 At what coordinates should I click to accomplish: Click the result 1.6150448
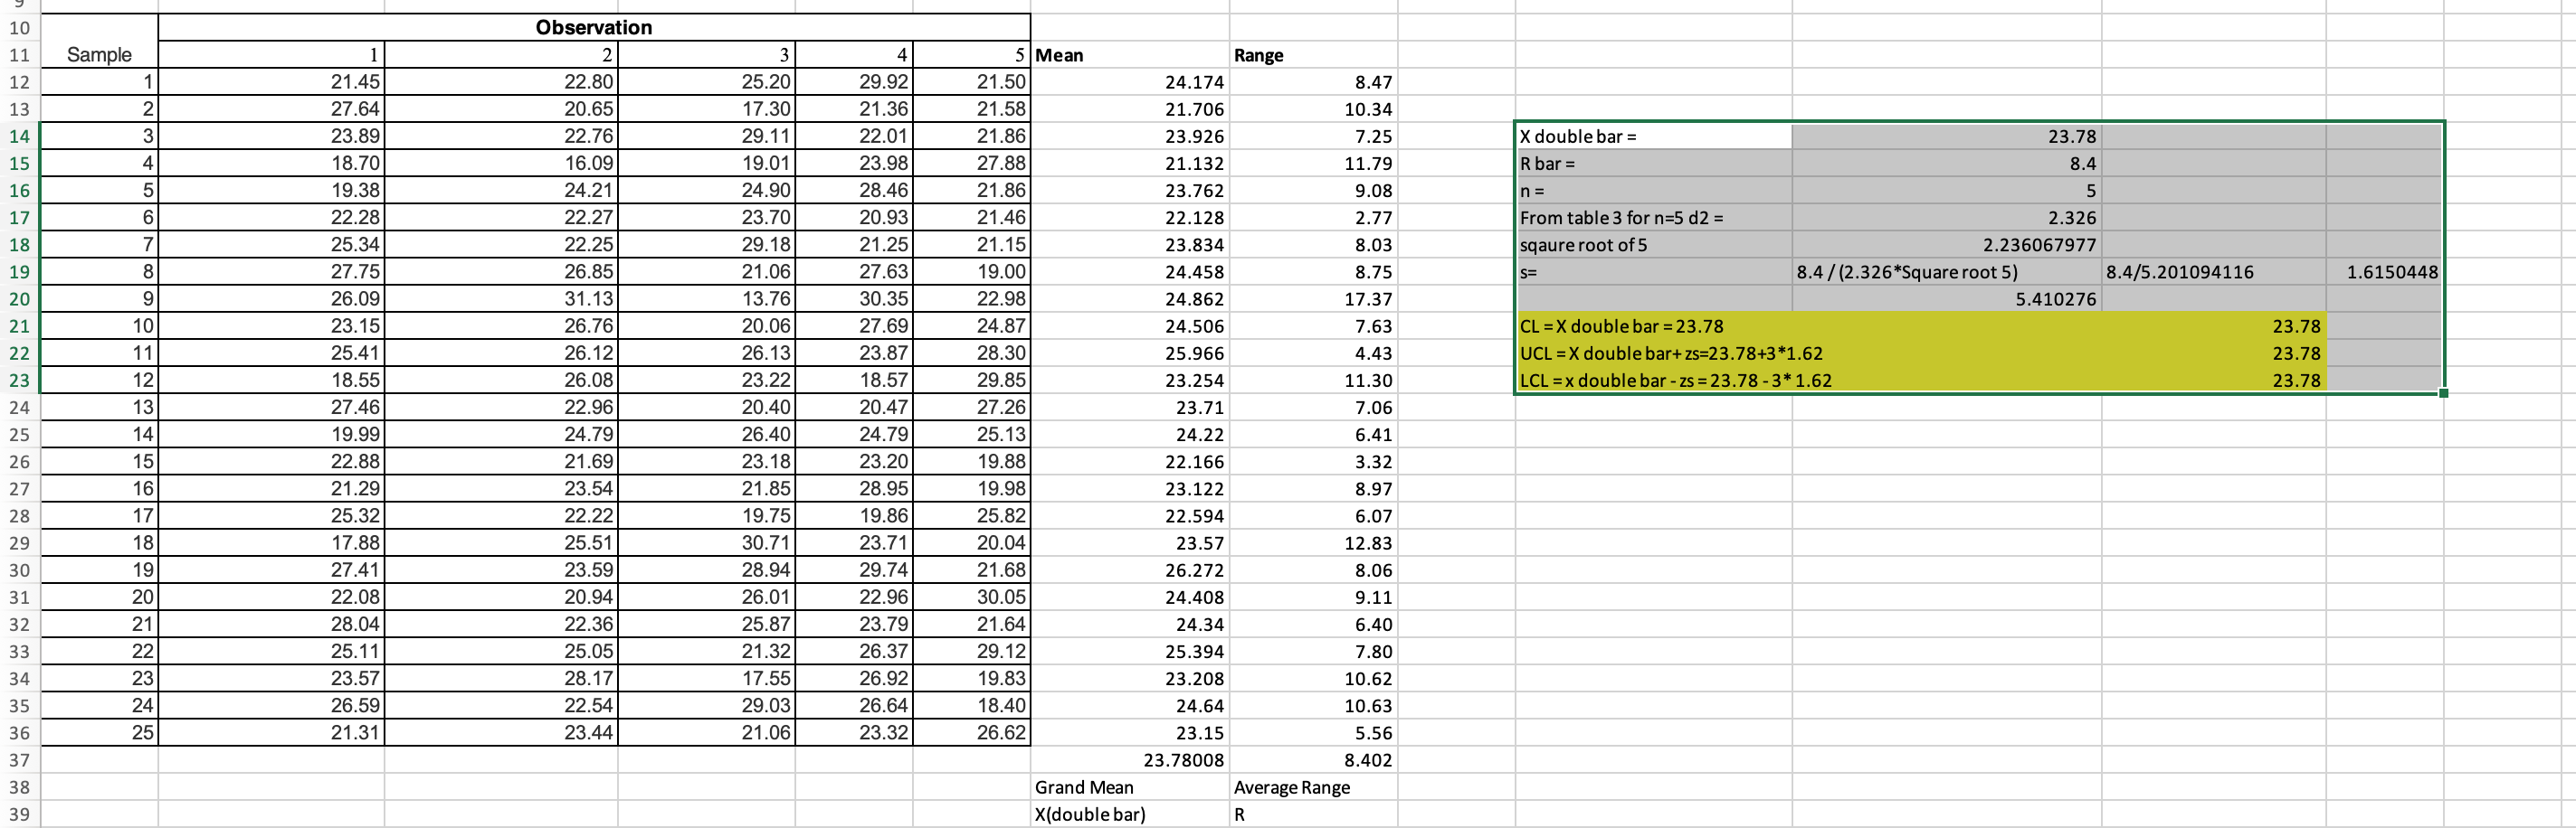2384,272
